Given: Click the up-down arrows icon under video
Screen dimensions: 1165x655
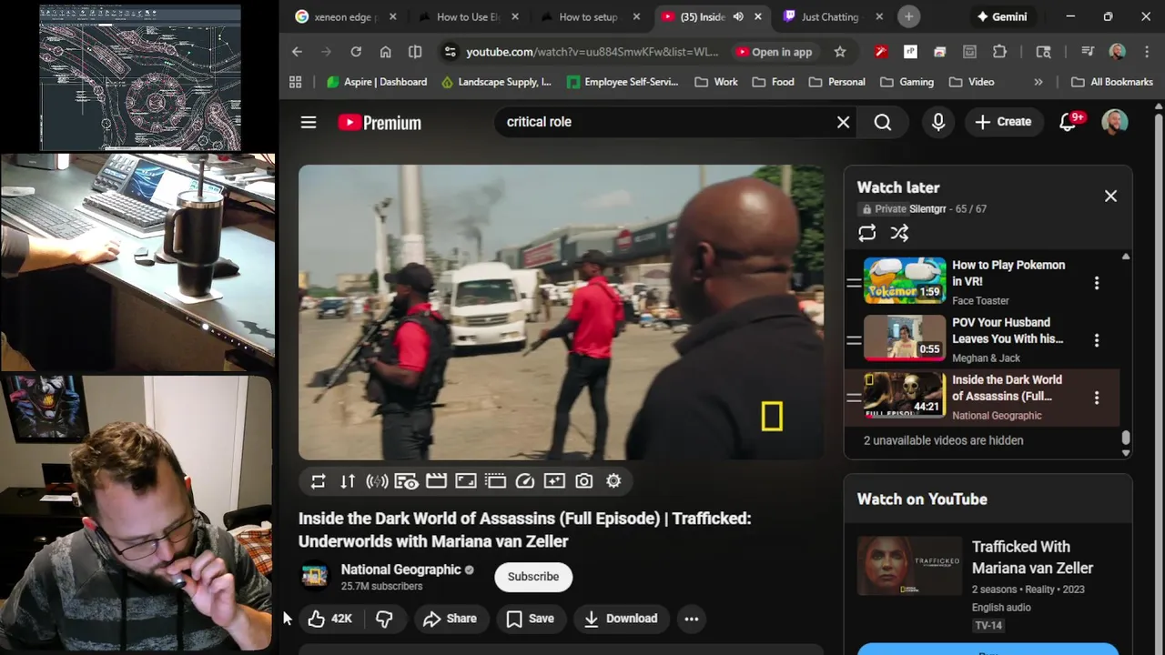Looking at the screenshot, I should pyautogui.click(x=348, y=481).
